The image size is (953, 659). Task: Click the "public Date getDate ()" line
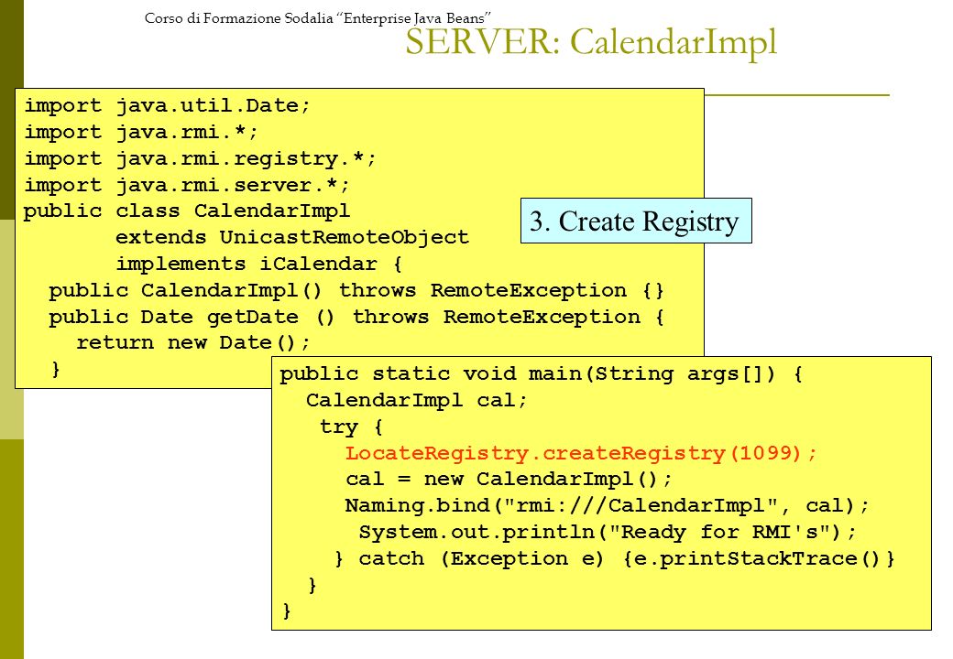point(356,317)
